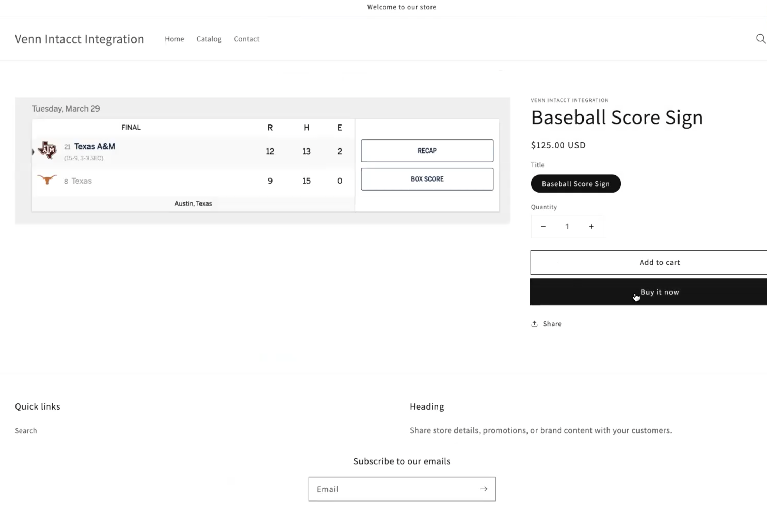The height and width of the screenshot is (517, 767).
Task: Click the "VENN INTACCT INTEGRATION" vendor label
Action: [x=570, y=100]
